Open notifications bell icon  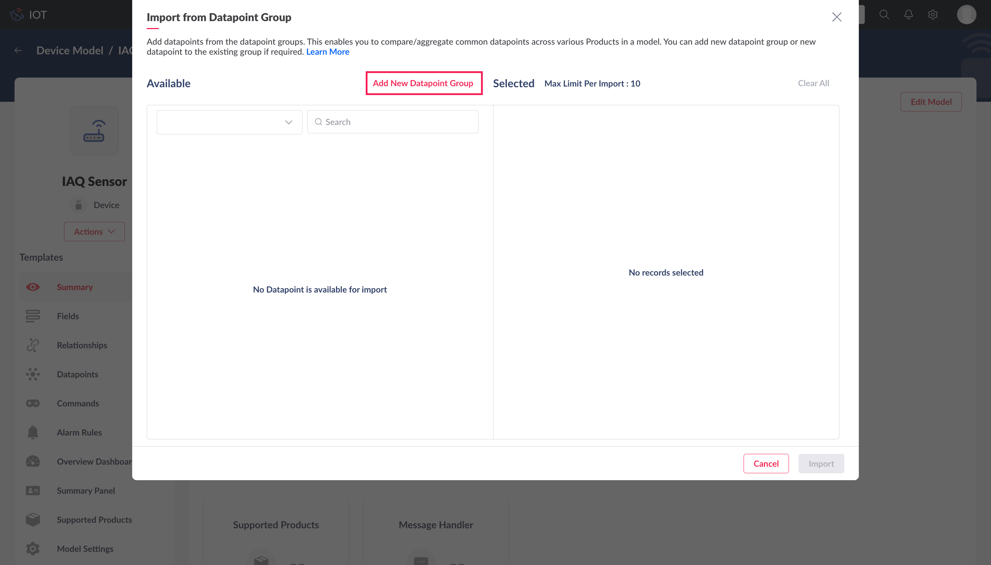(908, 15)
